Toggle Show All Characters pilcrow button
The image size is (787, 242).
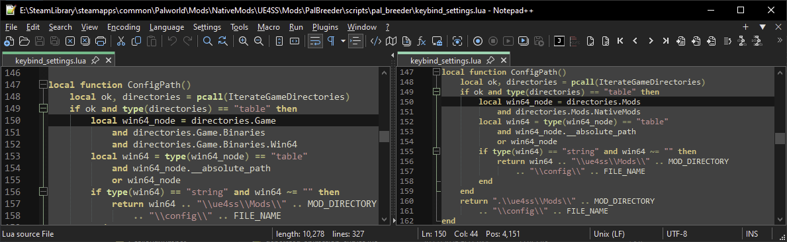pyautogui.click(x=331, y=41)
